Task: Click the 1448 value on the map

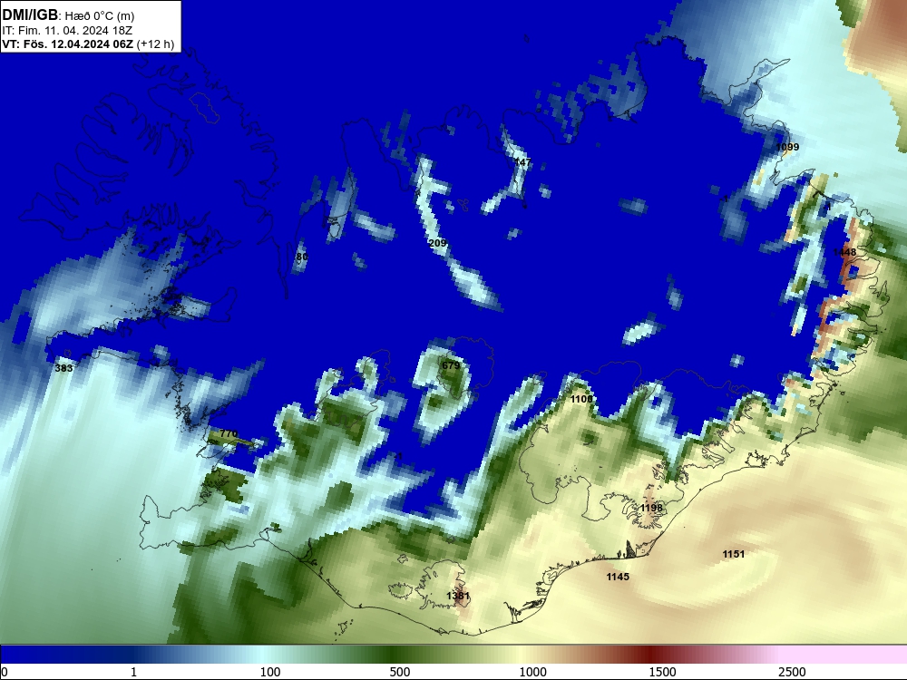Action: click(x=844, y=252)
